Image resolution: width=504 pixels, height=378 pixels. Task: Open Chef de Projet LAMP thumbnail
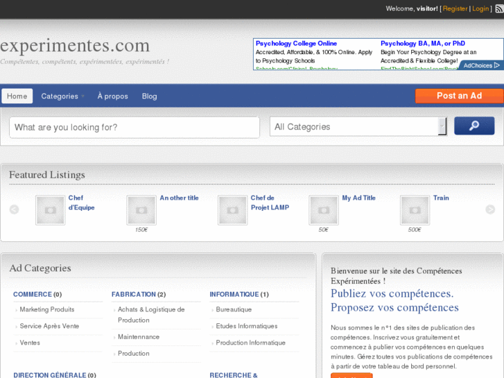click(x=233, y=210)
